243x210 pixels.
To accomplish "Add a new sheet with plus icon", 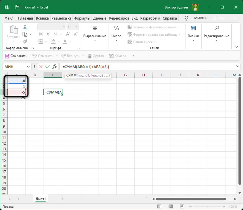I will (63, 199).
